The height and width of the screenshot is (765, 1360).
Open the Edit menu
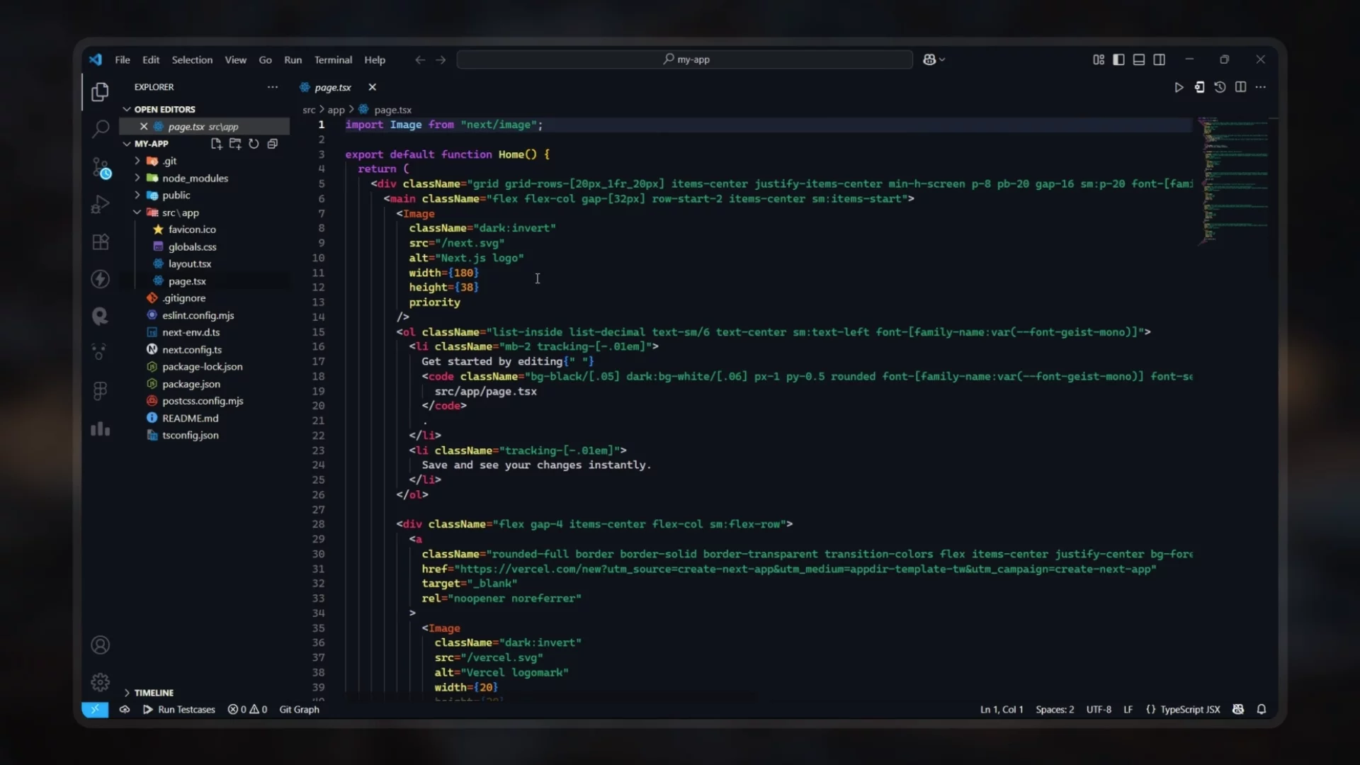[x=151, y=59]
